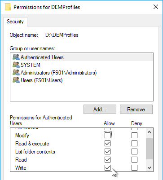This screenshot has width=163, height=180.
Task: Uncheck the Read Allow checkbox
Action: point(107,160)
